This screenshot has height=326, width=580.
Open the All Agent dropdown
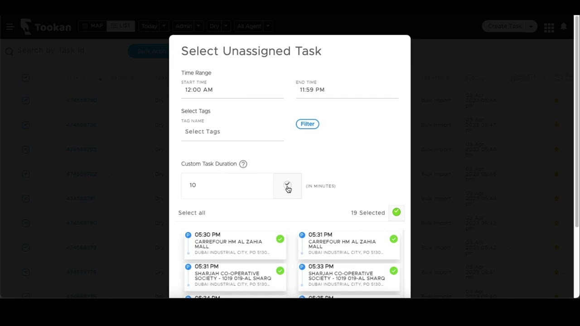pos(254,26)
